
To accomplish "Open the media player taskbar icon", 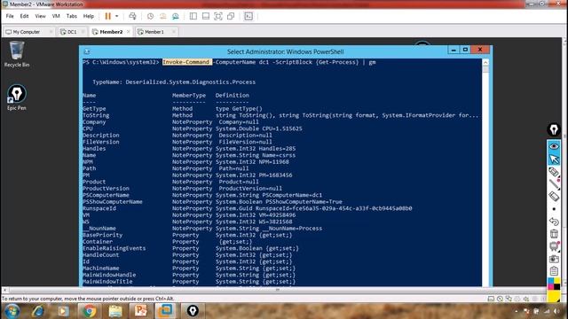I will coord(63,311).
